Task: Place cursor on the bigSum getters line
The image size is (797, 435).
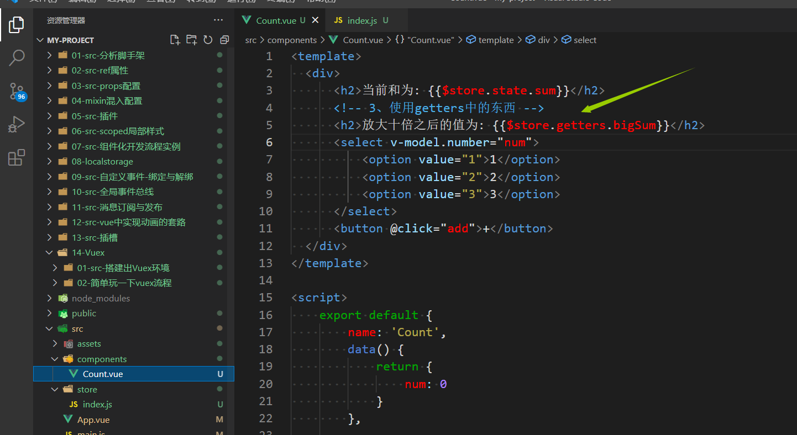Action: 519,125
